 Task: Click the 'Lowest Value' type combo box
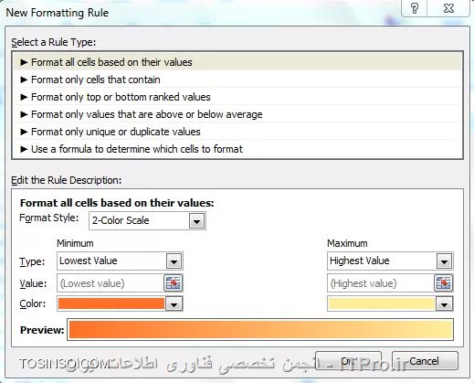tap(120, 261)
